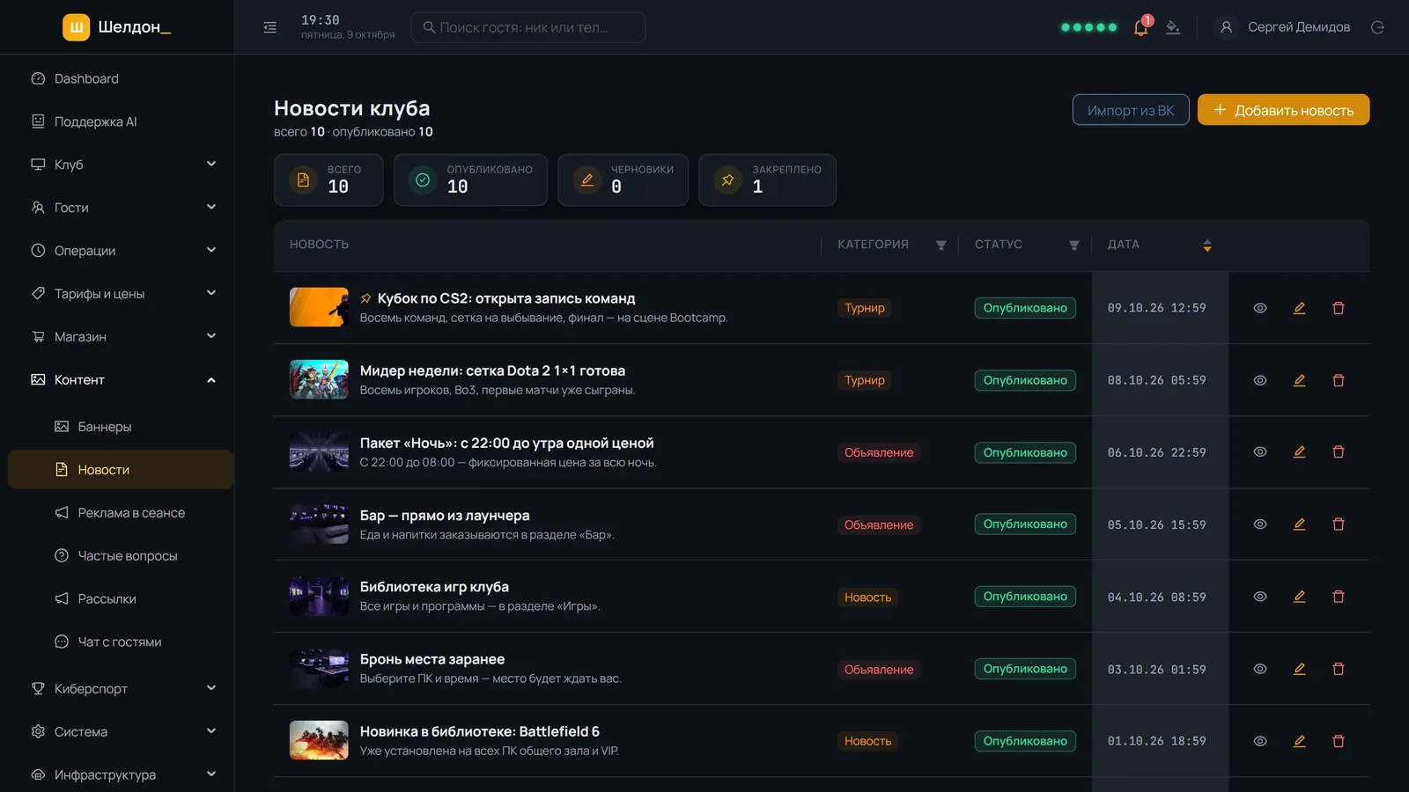Toggle visibility of Библиотека игр клуба news

pyautogui.click(x=1260, y=597)
